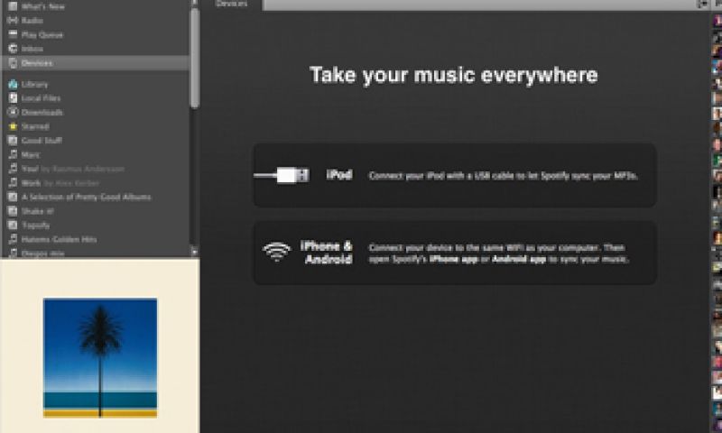Select the iPhone & Android label

[327, 253]
